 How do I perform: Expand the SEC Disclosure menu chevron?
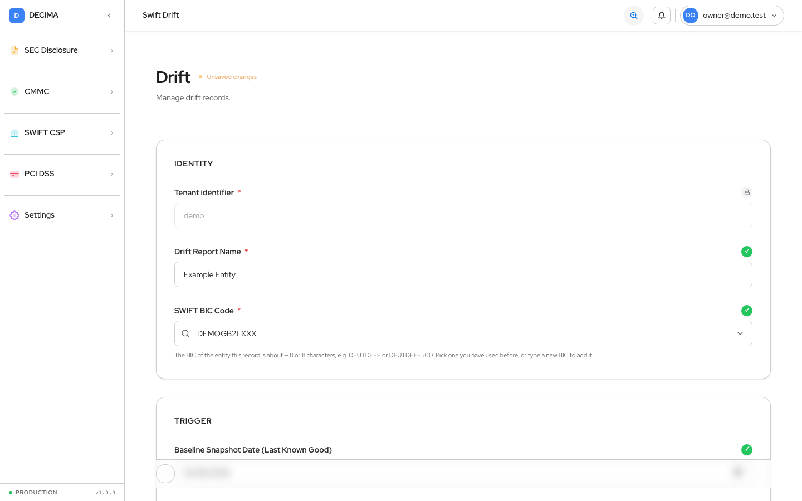[x=112, y=51]
